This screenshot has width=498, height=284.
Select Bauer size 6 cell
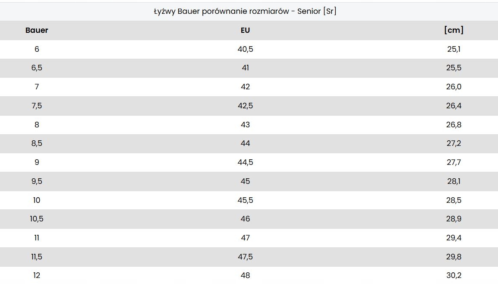pyautogui.click(x=37, y=49)
